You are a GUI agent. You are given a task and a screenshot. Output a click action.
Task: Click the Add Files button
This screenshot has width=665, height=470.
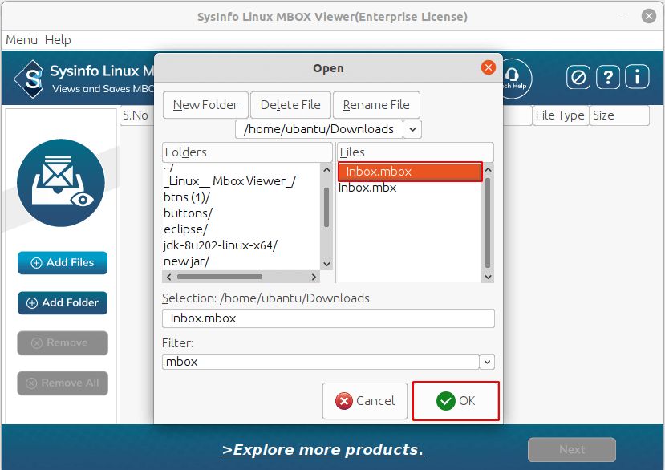click(63, 262)
